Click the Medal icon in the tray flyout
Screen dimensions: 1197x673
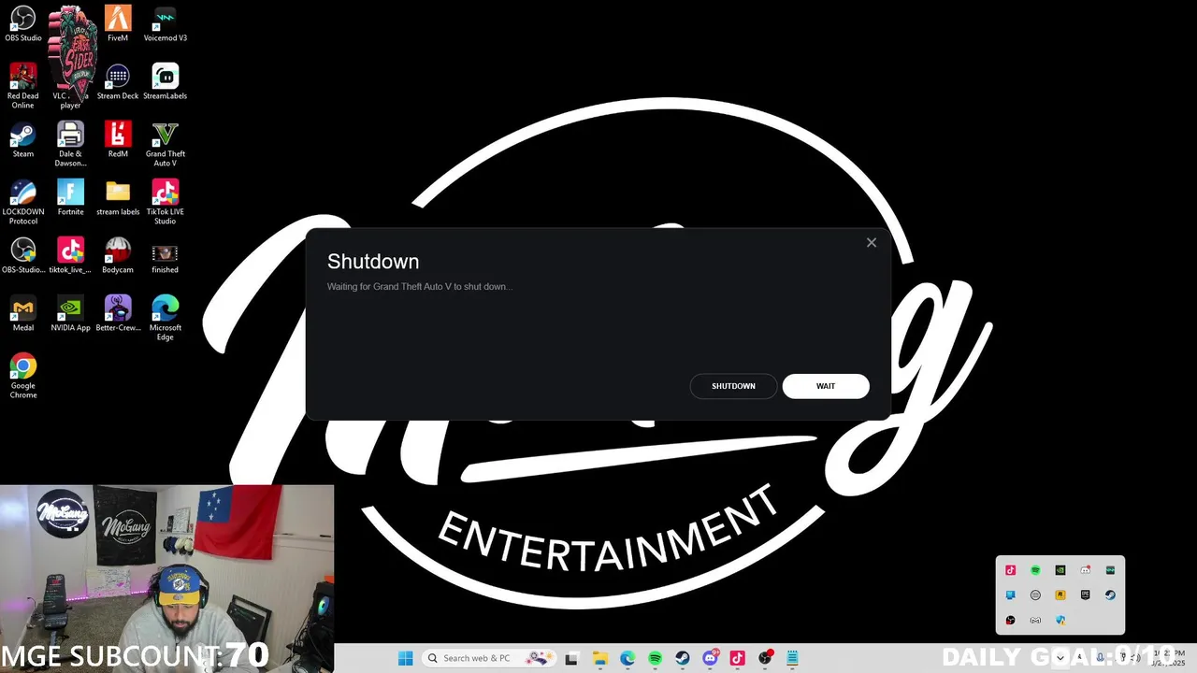tap(1035, 620)
